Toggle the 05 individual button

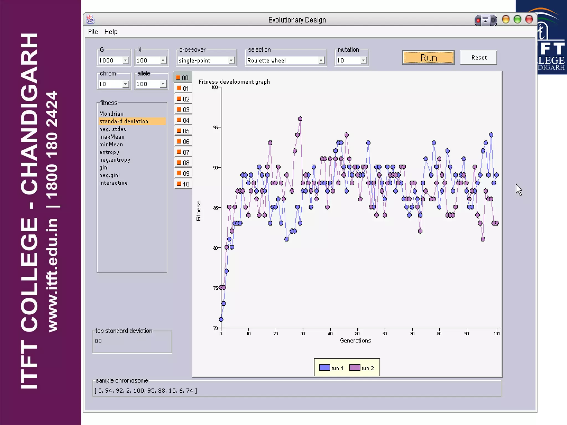(x=183, y=131)
